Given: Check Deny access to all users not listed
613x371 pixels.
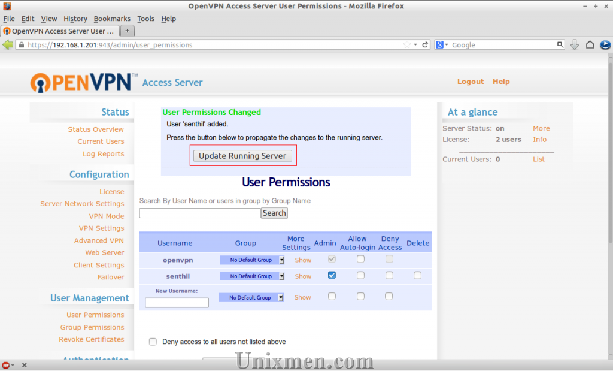Looking at the screenshot, I should click(x=153, y=342).
